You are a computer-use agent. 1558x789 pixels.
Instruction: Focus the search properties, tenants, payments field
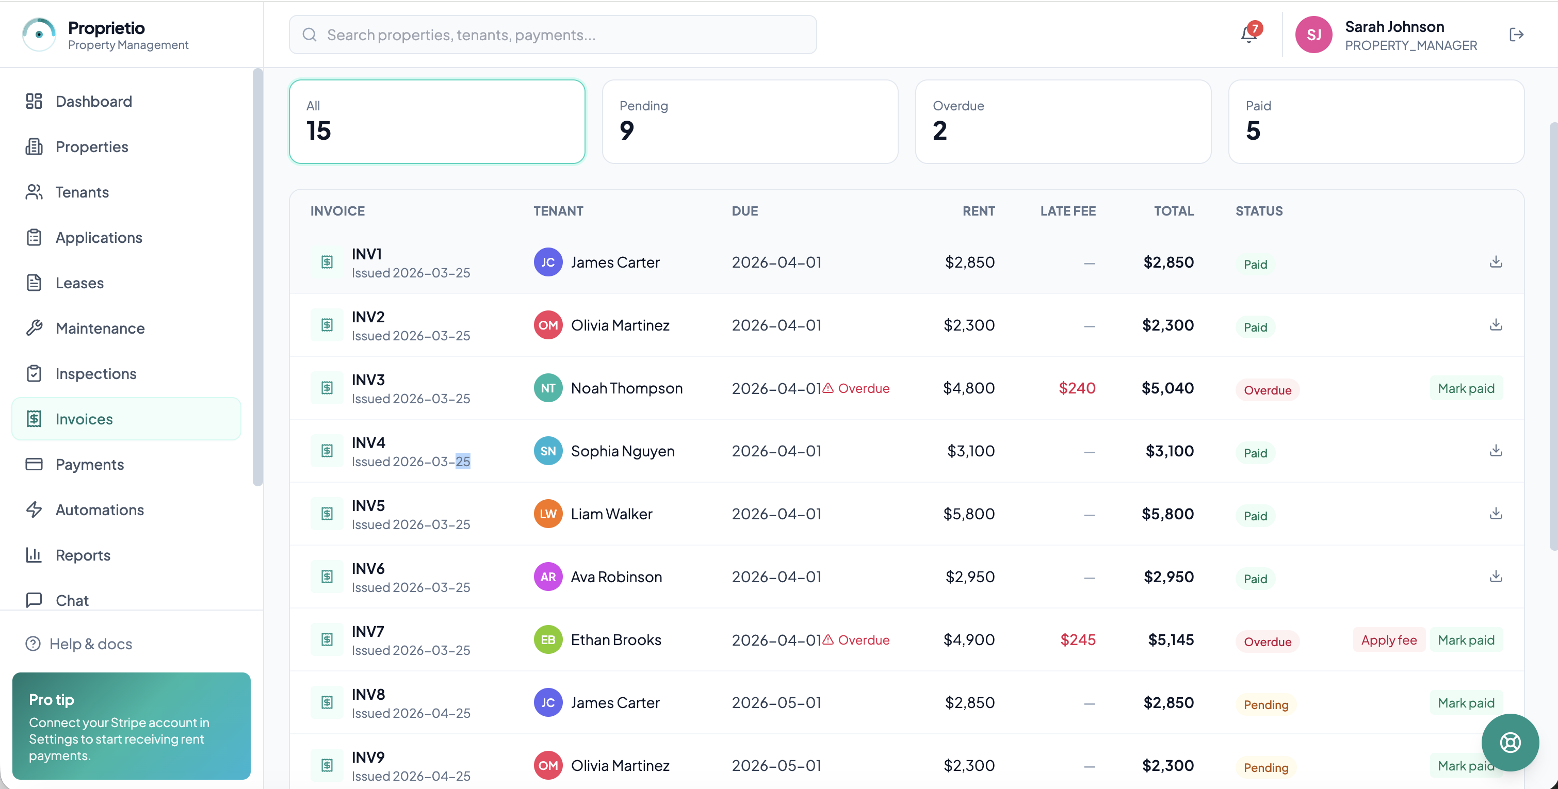pyautogui.click(x=552, y=35)
